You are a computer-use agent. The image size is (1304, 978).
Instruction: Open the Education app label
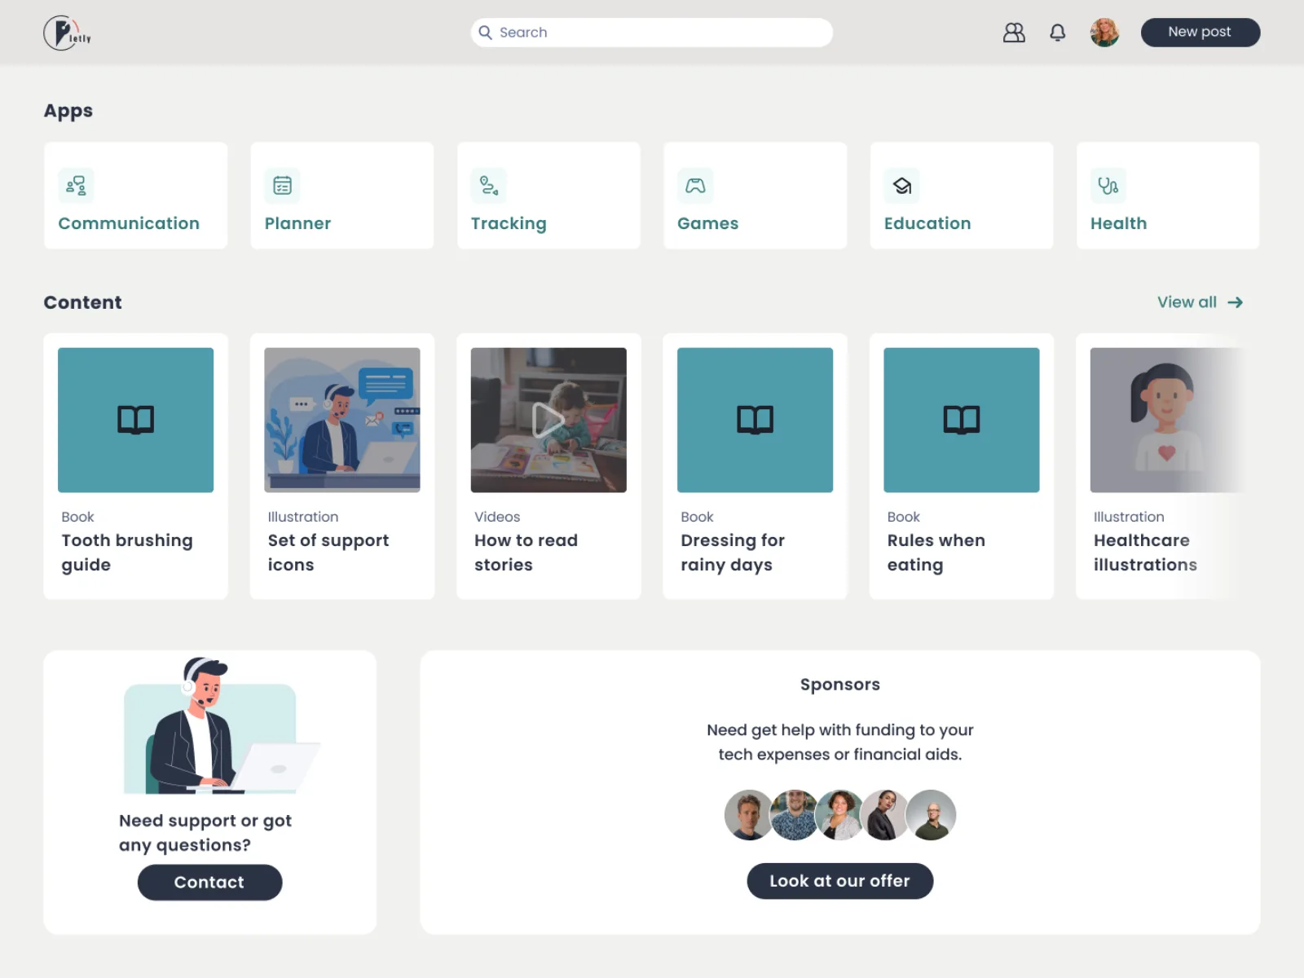coord(927,223)
